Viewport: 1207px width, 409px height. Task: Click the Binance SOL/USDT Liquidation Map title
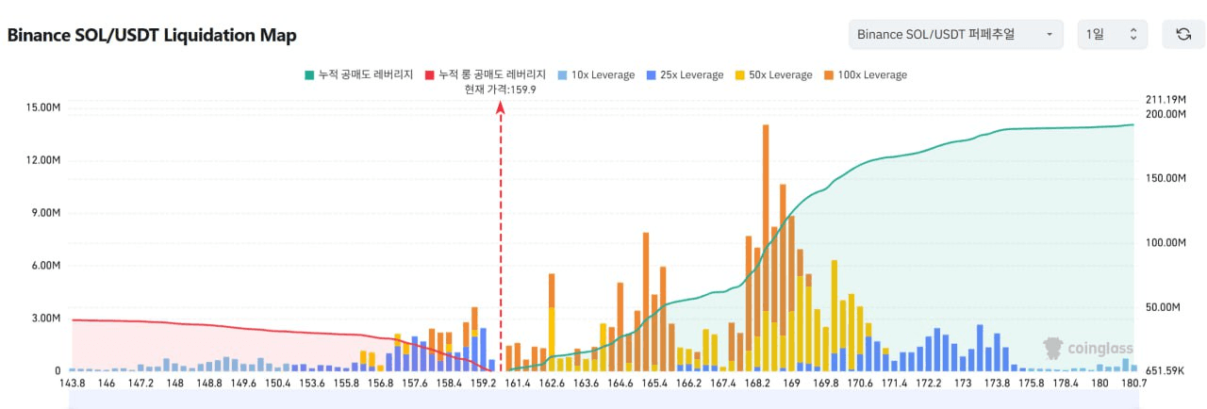152,36
